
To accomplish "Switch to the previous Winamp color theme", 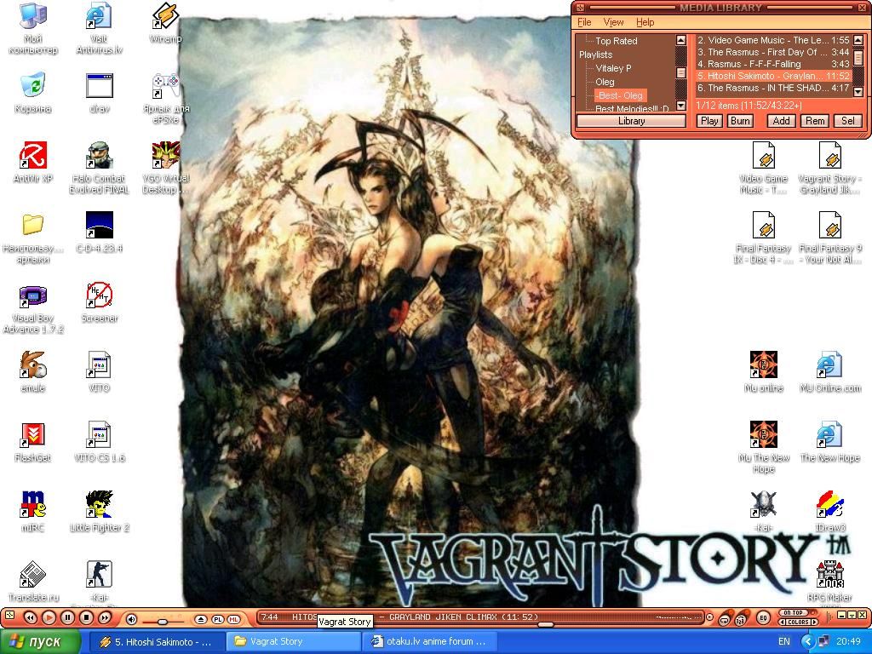I will pos(782,622).
